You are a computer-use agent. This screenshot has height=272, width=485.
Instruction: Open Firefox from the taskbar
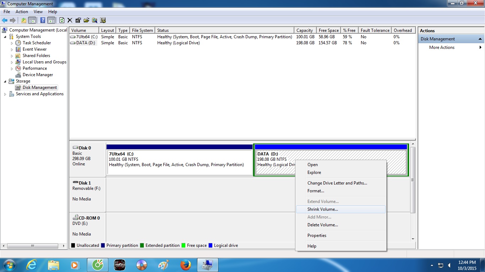[x=185, y=265]
